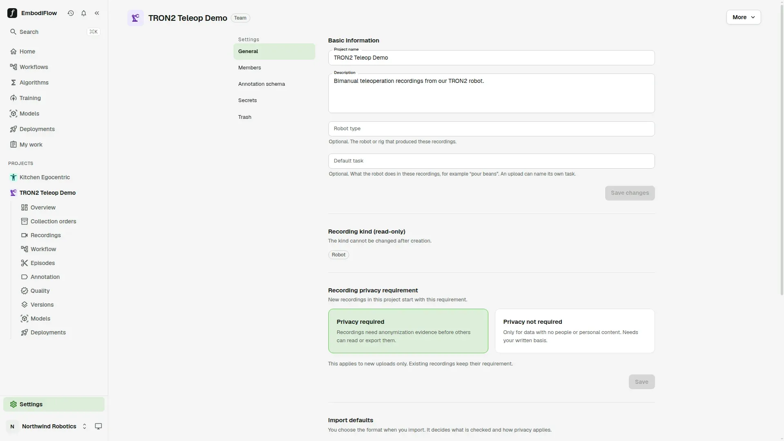Open the Members settings tab
784x441 pixels.
click(274, 68)
